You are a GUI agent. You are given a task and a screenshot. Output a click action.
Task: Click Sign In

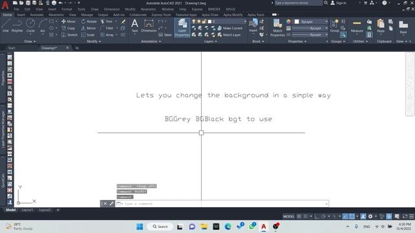tap(338, 3)
